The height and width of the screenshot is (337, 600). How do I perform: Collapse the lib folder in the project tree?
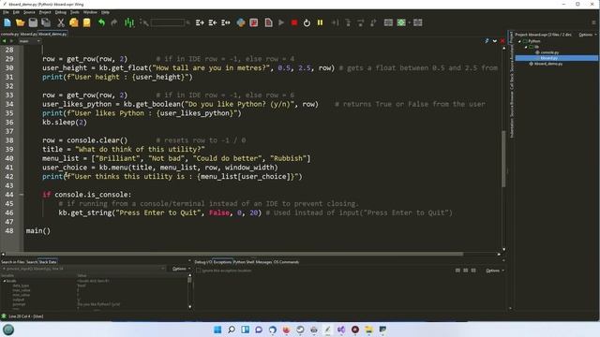526,47
